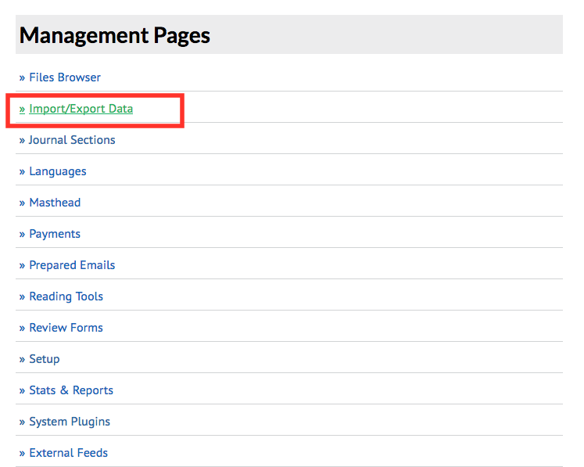Click the » marker before Import/Export Data
Screen dimensions: 584x467
[22, 109]
